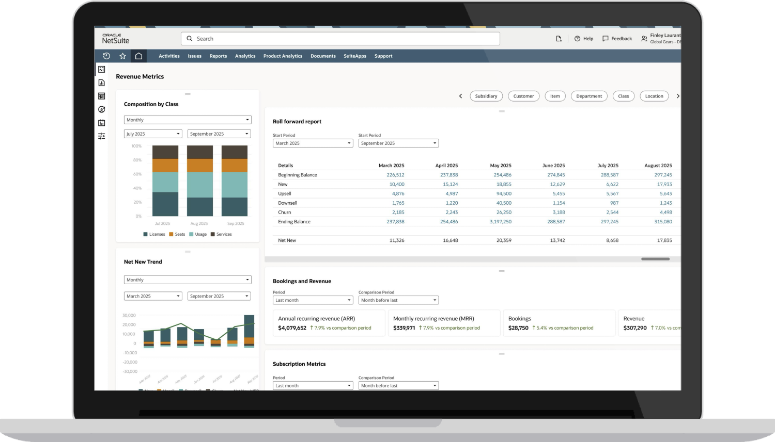
Task: Select the calendar chart sidebar icon
Action: (102, 123)
